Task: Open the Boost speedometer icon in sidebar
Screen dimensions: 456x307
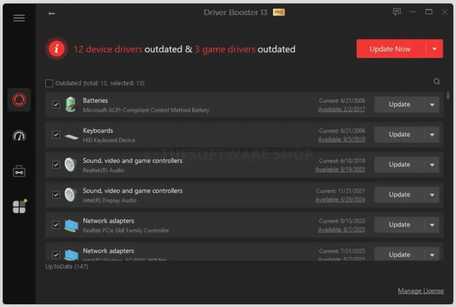Action: (19, 135)
